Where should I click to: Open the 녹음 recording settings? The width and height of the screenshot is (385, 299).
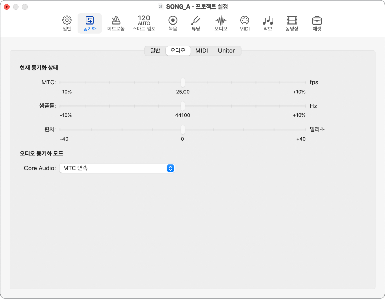(173, 23)
